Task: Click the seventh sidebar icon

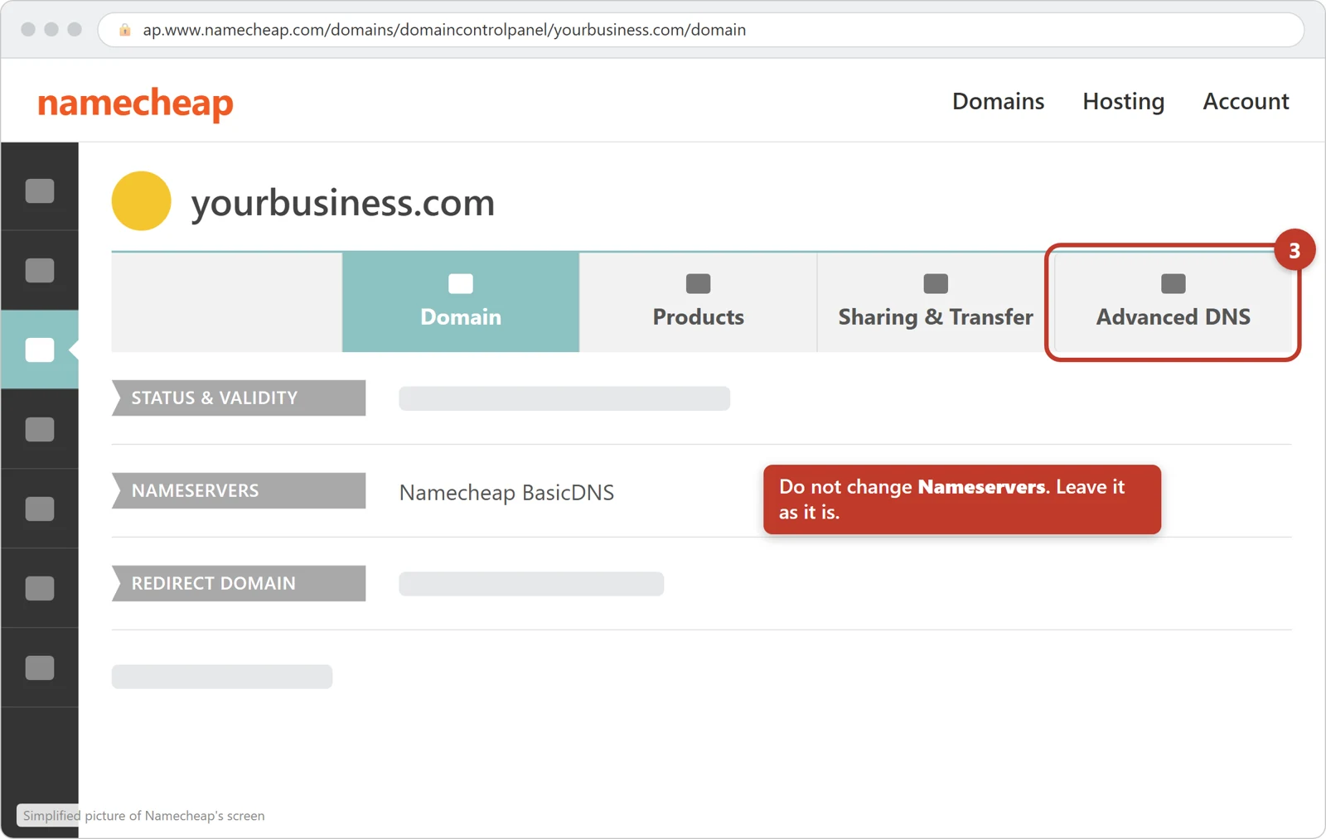Action: coord(40,668)
